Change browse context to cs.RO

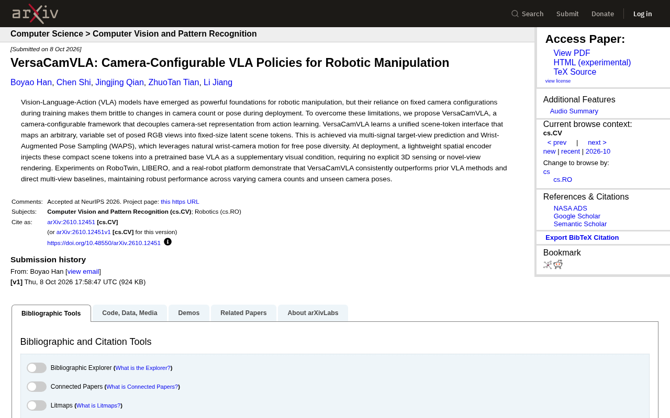tap(563, 180)
